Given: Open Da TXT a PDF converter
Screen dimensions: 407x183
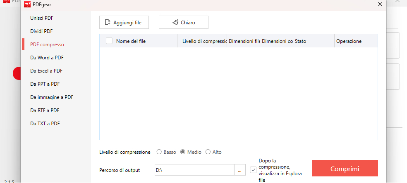Looking at the screenshot, I should coord(45,124).
